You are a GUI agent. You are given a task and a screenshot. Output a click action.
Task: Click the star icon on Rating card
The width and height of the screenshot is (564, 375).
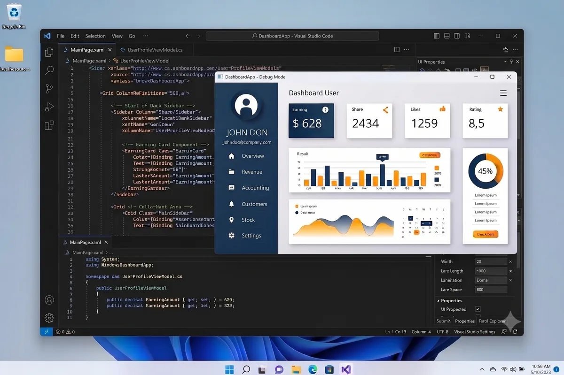click(x=501, y=109)
